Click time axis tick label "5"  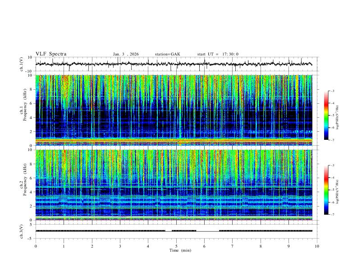tap(176, 246)
